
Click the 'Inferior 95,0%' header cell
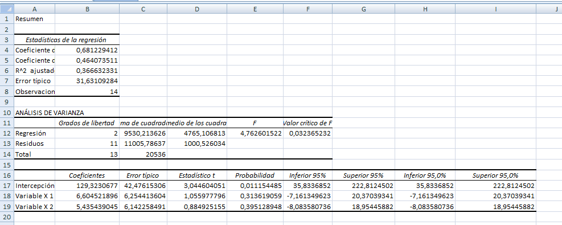425,175
